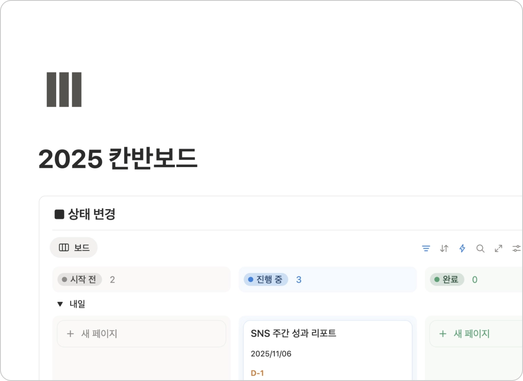
Task: Open the SNS 주간 성과 리포트 card
Action: tap(293, 333)
